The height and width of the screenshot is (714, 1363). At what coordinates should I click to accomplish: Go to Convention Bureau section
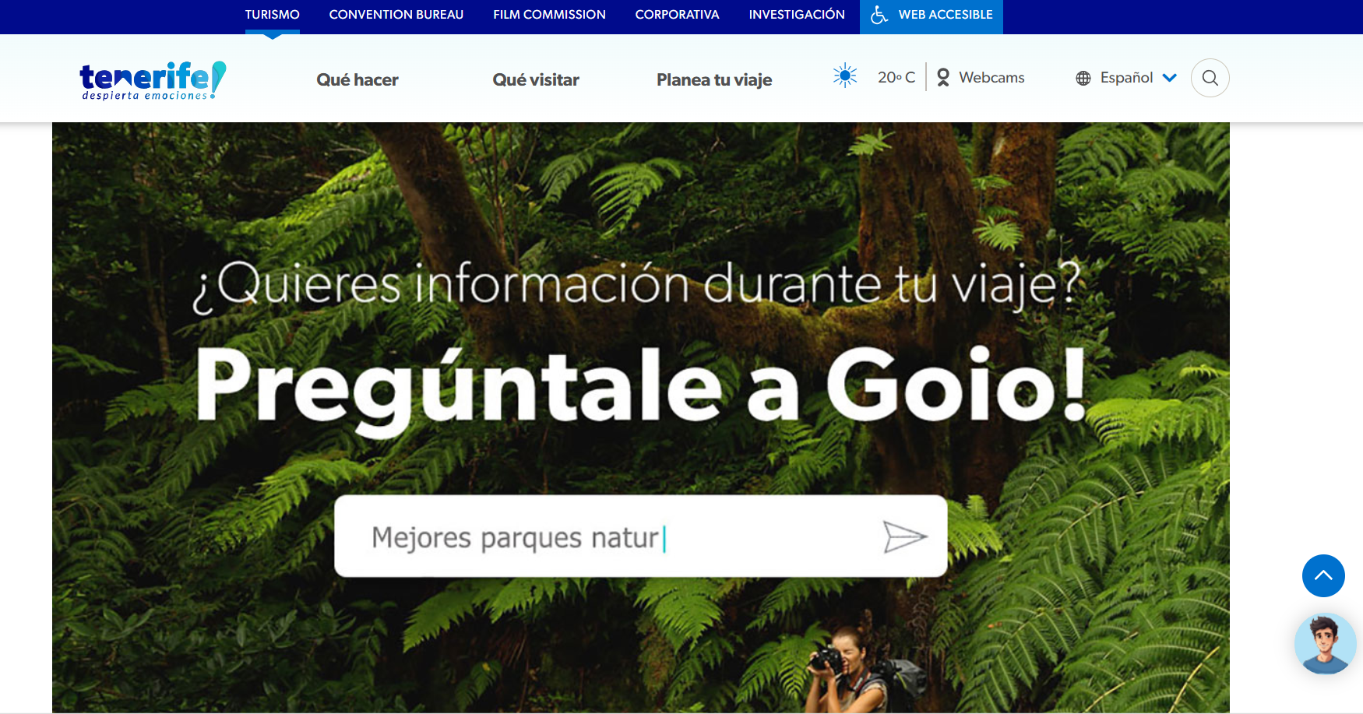coord(396,15)
